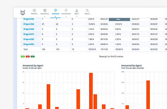Viewport: 167px width, 109px height.
Task: Click 00:23:02 total cell
Action: tap(154, 49)
